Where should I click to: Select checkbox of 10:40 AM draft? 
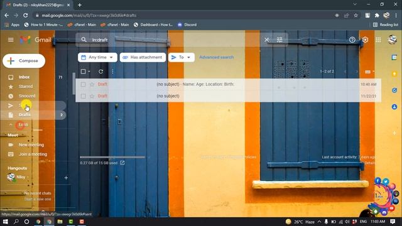coord(83,84)
